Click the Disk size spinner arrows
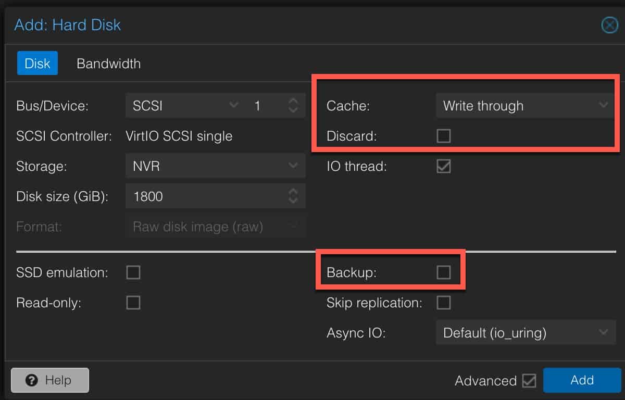Image resolution: width=625 pixels, height=400 pixels. pos(293,196)
